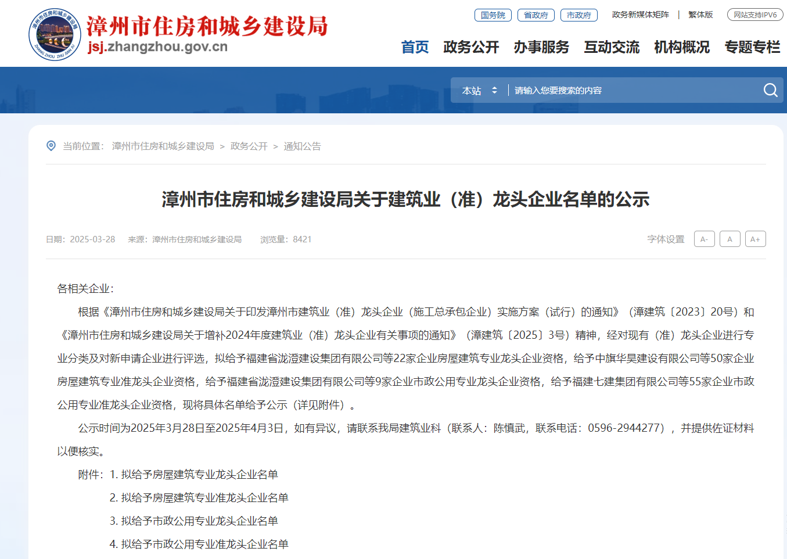Click the round site logo emblem

tap(55, 34)
